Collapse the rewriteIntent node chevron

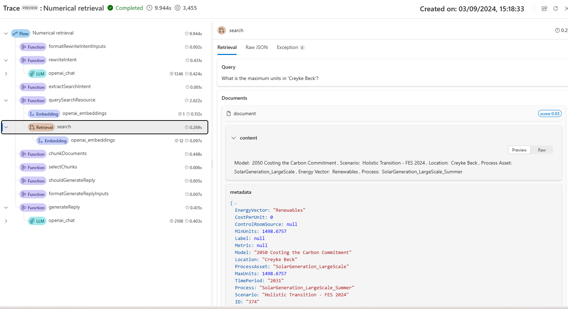(6, 60)
